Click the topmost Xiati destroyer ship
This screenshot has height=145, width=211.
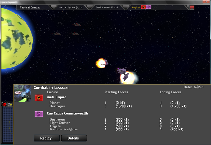[x=77, y=25]
